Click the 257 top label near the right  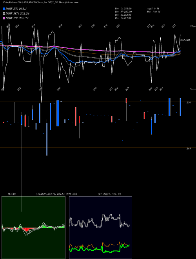(x=174, y=26)
